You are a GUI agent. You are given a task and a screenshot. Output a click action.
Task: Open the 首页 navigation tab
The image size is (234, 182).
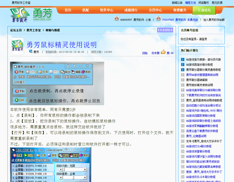coord(68,10)
